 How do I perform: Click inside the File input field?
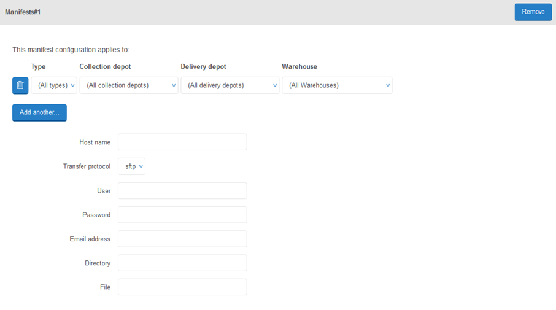coord(182,287)
